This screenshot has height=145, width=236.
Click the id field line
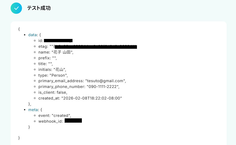coord(55,40)
